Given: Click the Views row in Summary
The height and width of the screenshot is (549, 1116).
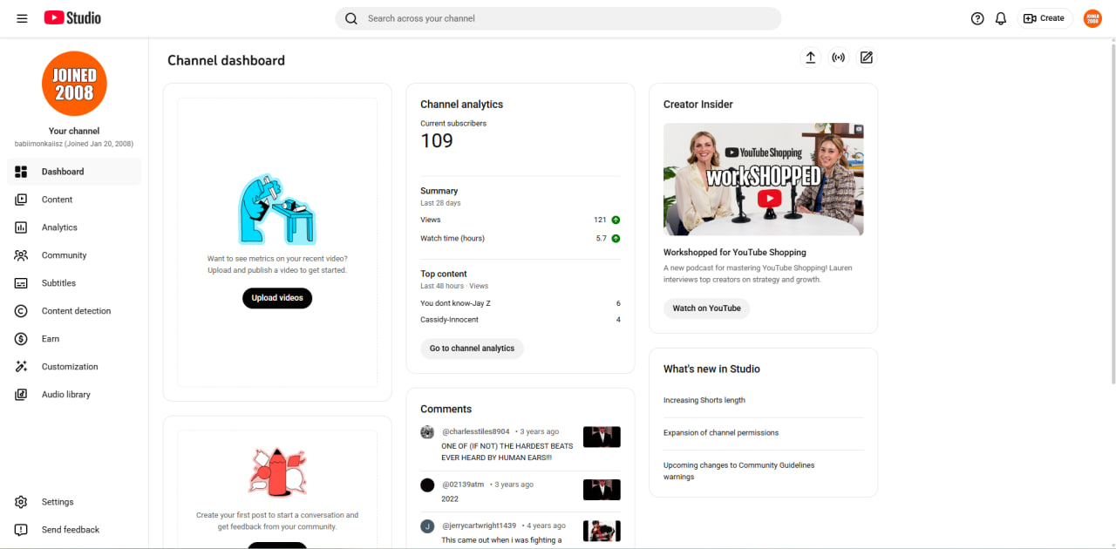Looking at the screenshot, I should [521, 220].
